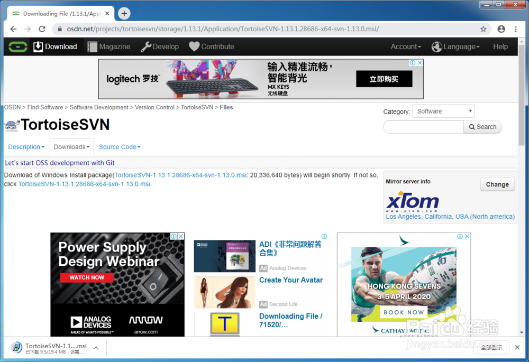The height and width of the screenshot is (362, 529).
Task: Open the Account dropdown
Action: coord(406,47)
